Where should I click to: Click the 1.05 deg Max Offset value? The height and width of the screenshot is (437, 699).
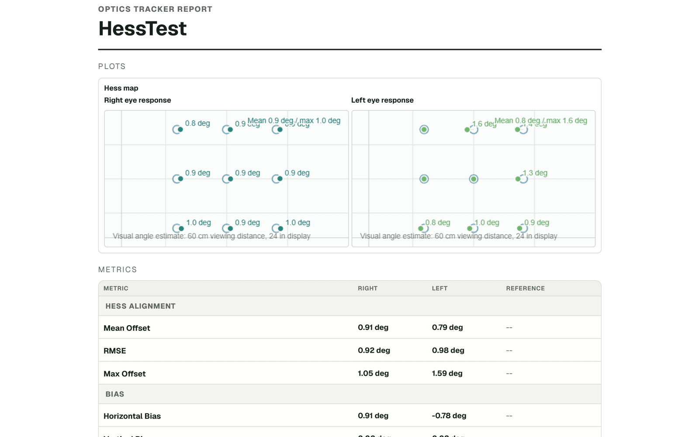[373, 373]
